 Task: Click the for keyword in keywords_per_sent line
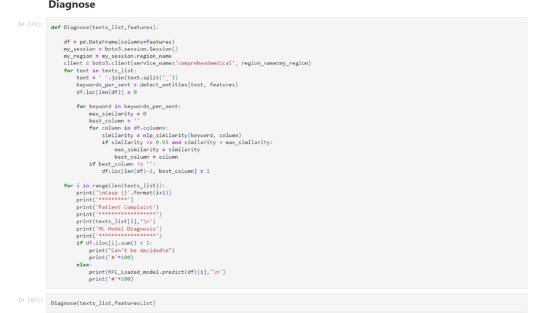coord(129,106)
